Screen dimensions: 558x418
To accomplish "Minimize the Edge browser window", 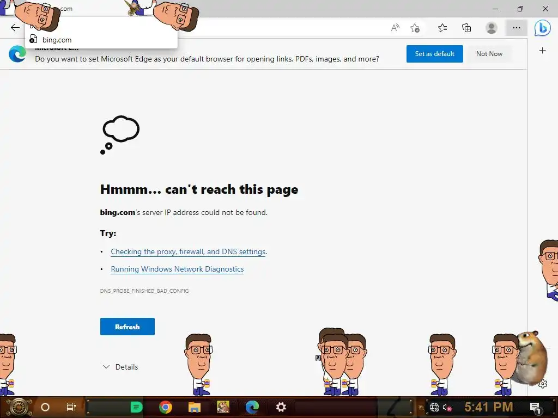I will point(495,9).
